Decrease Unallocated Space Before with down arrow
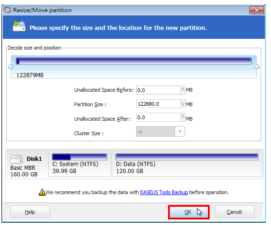This screenshot has width=271, height=225. pos(183,92)
